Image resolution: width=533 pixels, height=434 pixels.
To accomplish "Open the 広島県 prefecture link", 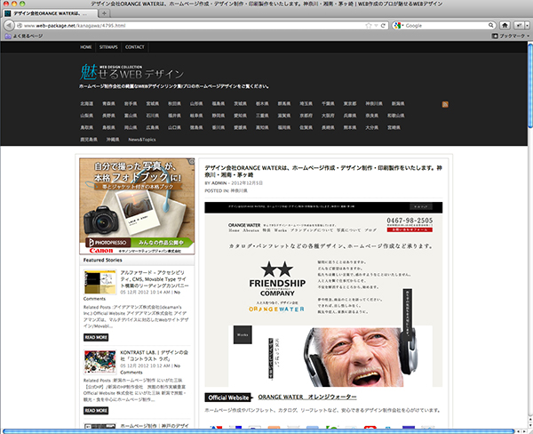I will coord(152,127).
